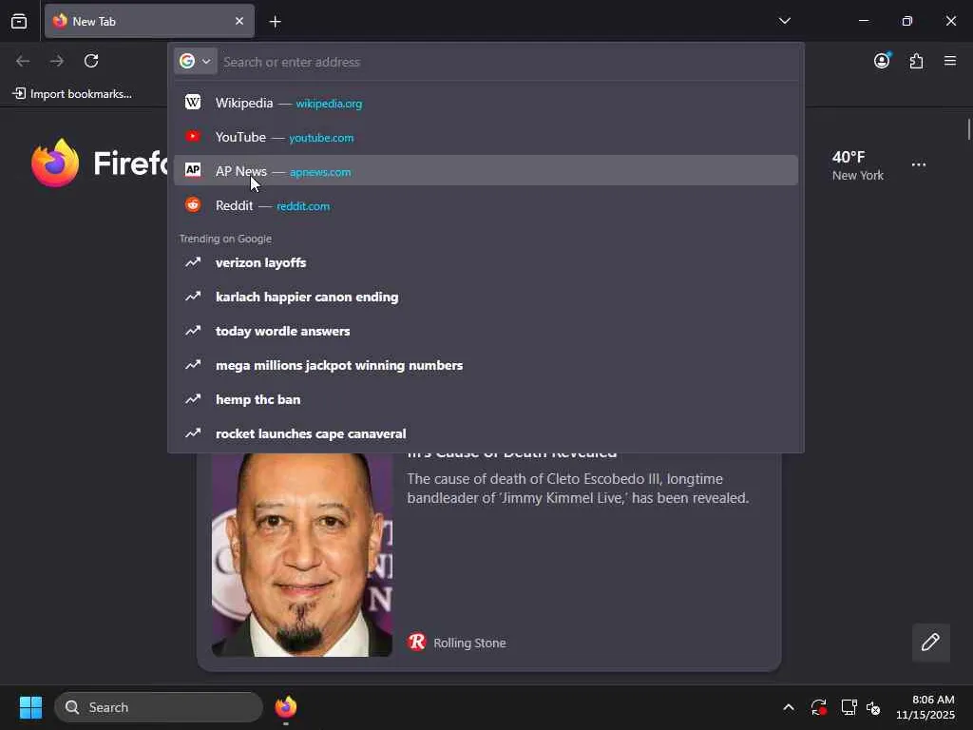Click the Firefox logo on new tab page
973x730 pixels.
point(55,163)
